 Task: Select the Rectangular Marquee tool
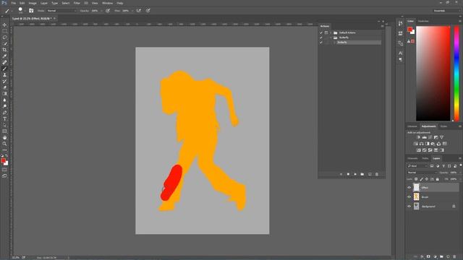[x=4, y=31]
